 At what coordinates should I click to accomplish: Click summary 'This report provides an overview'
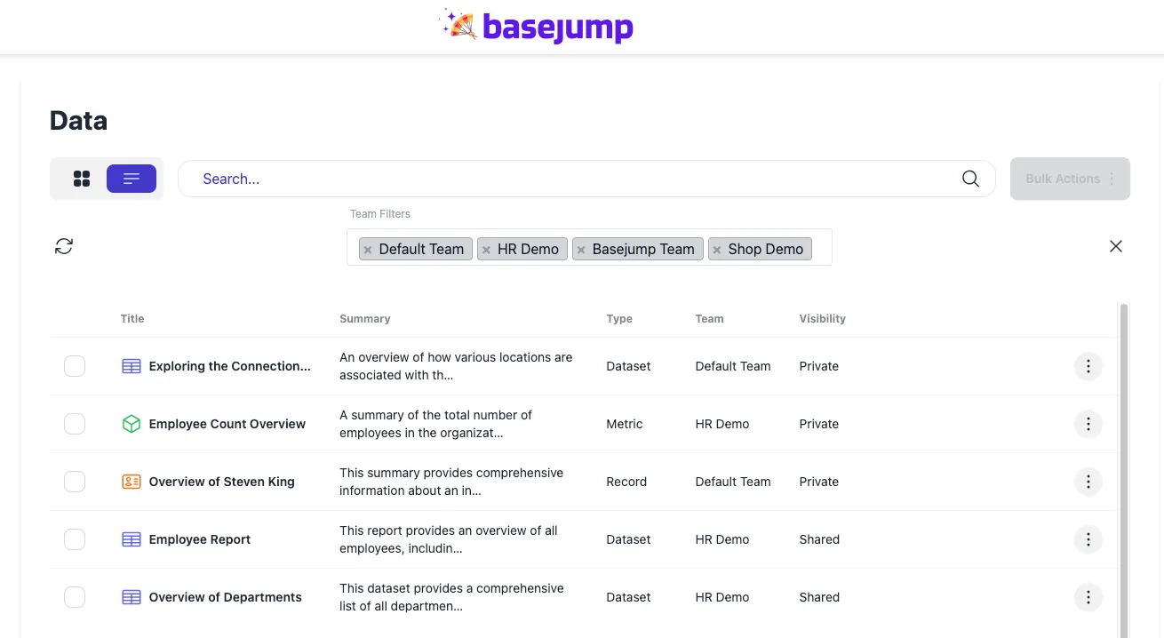449,539
